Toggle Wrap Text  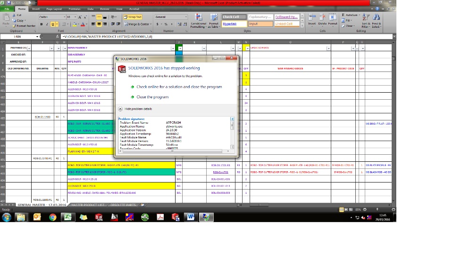(133, 17)
